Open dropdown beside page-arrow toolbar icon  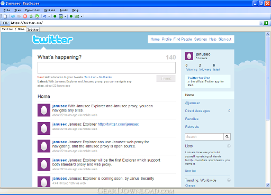(x=65, y=16)
